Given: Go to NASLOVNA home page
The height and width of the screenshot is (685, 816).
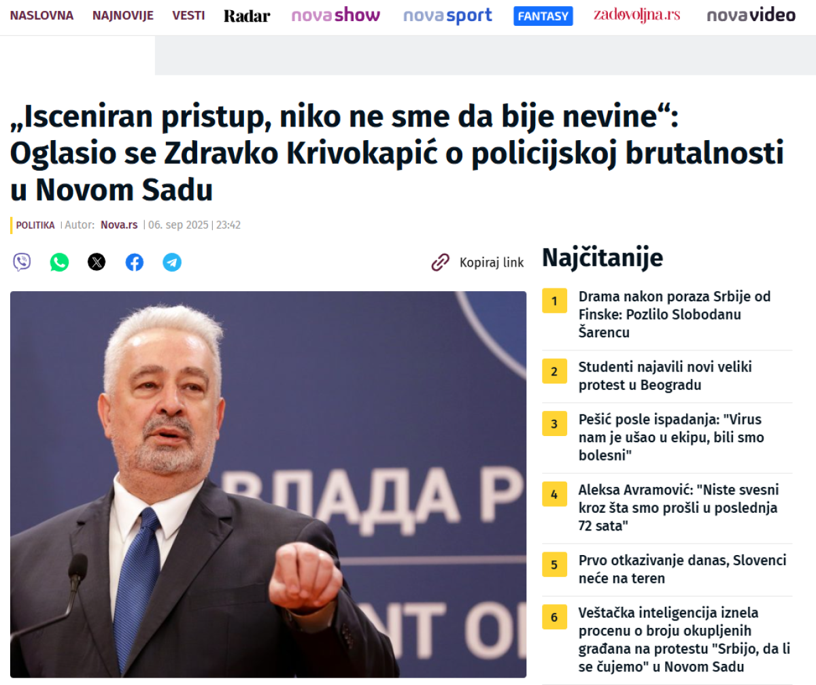Looking at the screenshot, I should coord(41,15).
